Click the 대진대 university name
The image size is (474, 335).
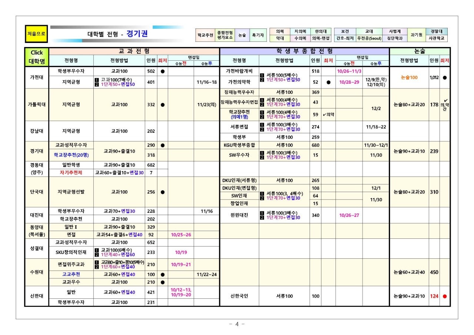pyautogui.click(x=37, y=215)
